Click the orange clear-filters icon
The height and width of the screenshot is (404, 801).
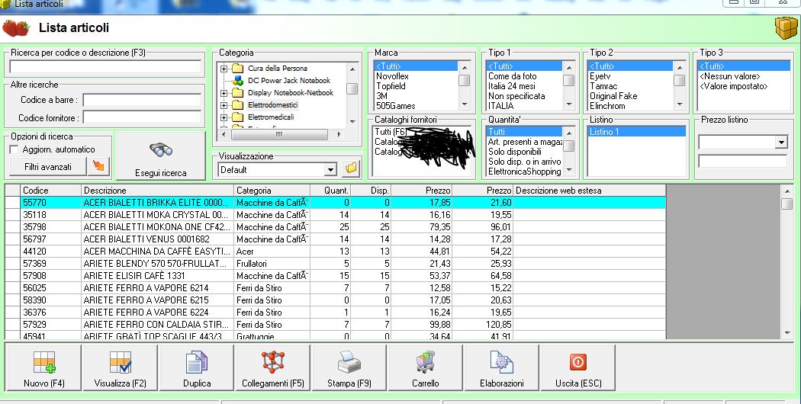click(x=98, y=166)
